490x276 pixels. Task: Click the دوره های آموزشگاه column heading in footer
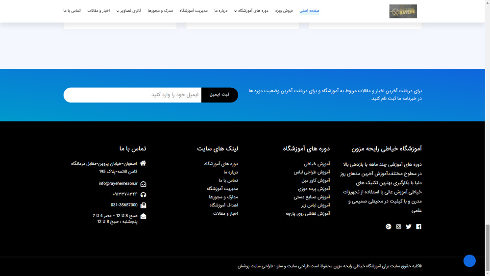(306, 149)
